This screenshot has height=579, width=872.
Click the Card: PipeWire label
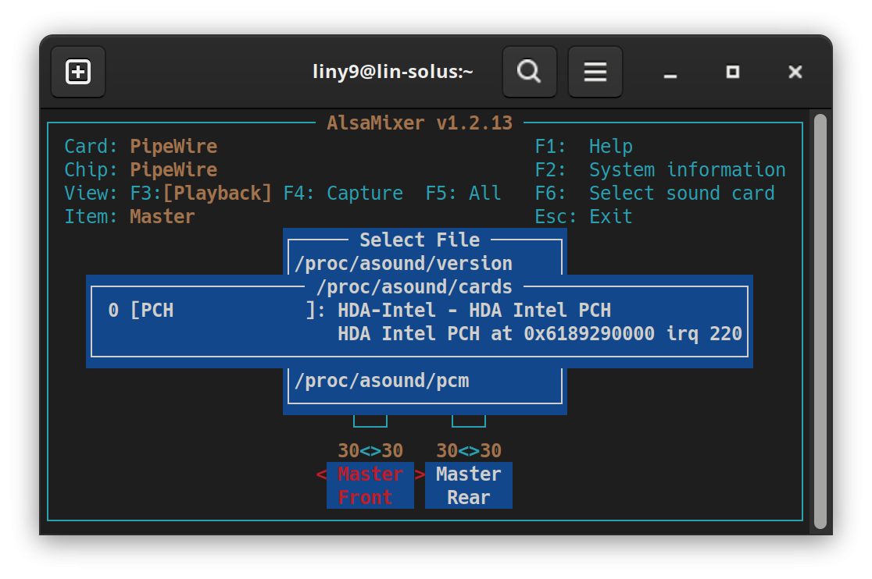(x=139, y=146)
